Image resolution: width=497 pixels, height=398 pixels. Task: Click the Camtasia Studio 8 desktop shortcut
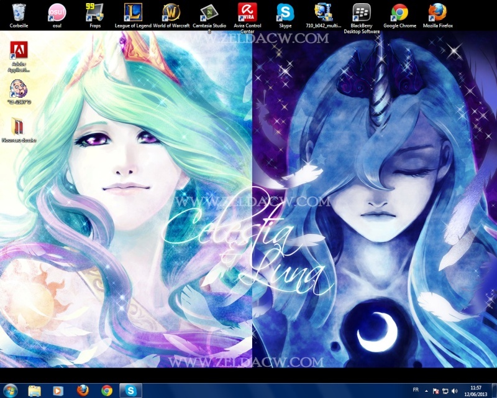pos(209,18)
